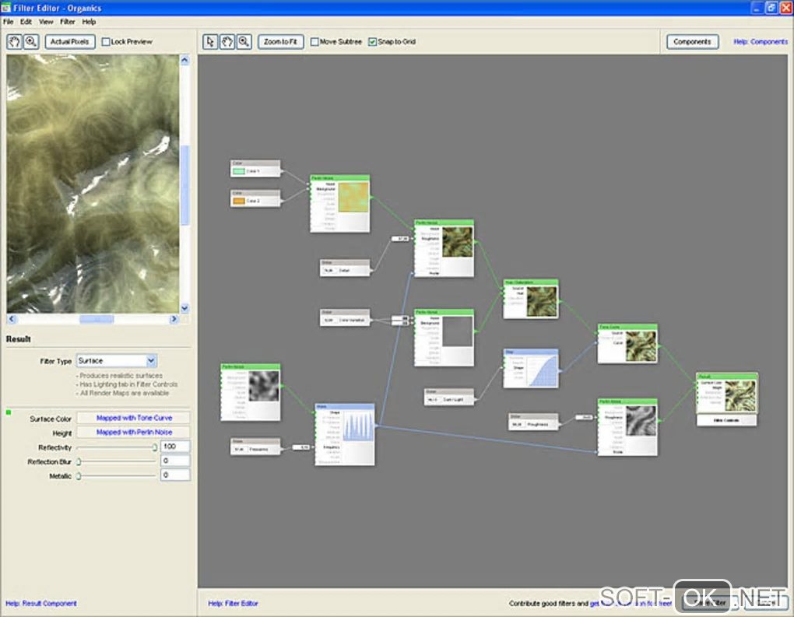The width and height of the screenshot is (794, 617).
Task: Open the Help: Components link
Action: (760, 41)
